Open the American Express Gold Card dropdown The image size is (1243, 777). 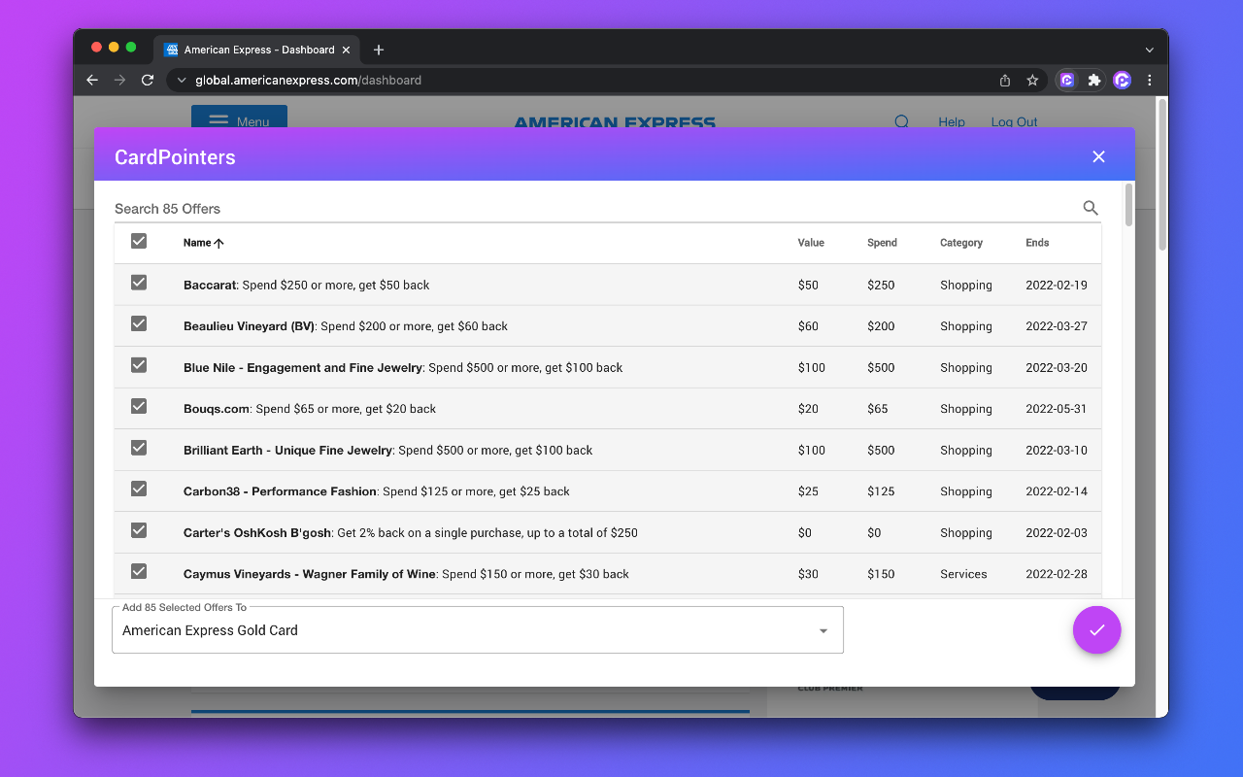(x=478, y=630)
